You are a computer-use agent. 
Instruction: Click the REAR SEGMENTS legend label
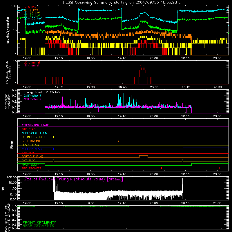tap(38, 226)
